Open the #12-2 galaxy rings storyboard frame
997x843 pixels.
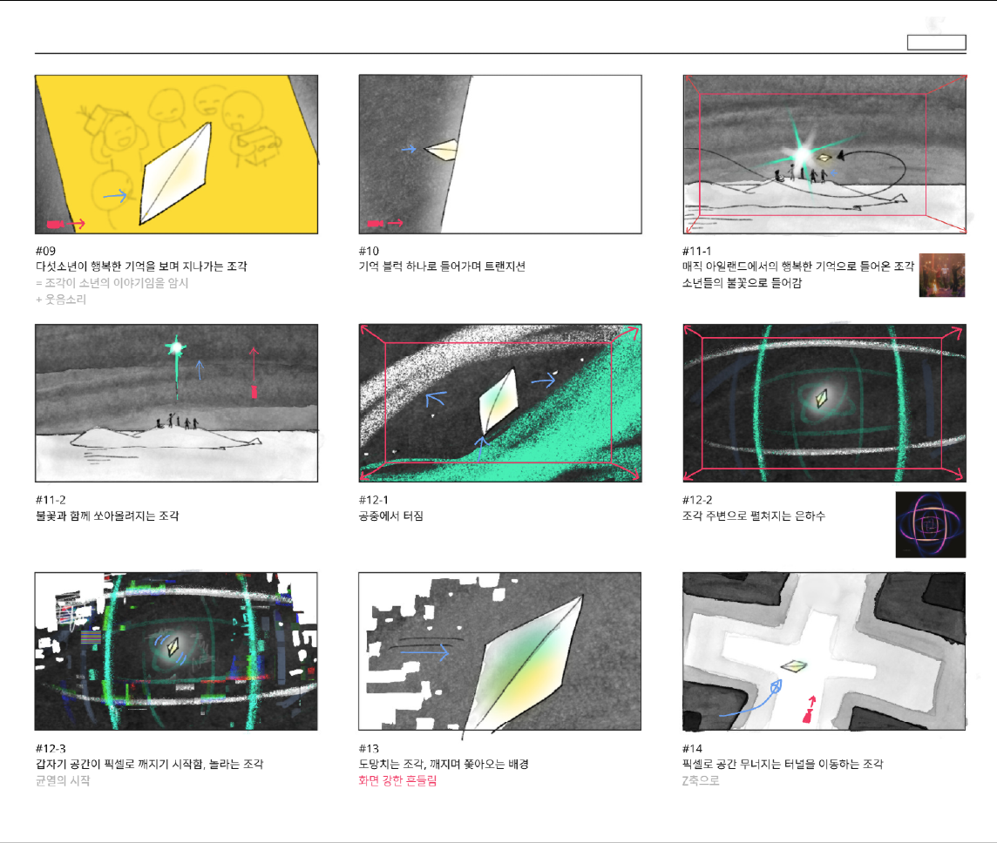(x=824, y=402)
